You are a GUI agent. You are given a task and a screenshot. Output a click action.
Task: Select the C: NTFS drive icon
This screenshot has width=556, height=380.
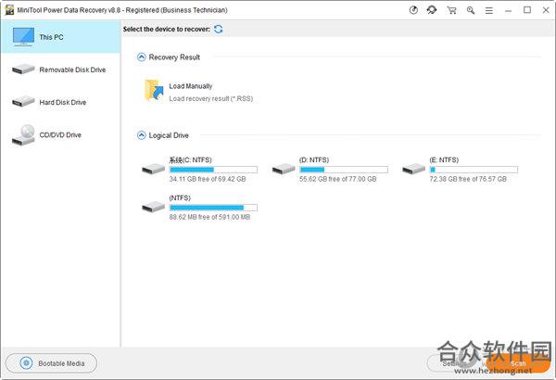(x=153, y=169)
